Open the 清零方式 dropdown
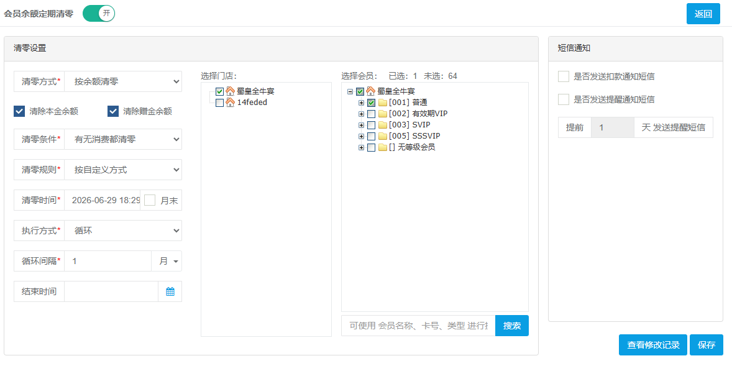 point(123,81)
